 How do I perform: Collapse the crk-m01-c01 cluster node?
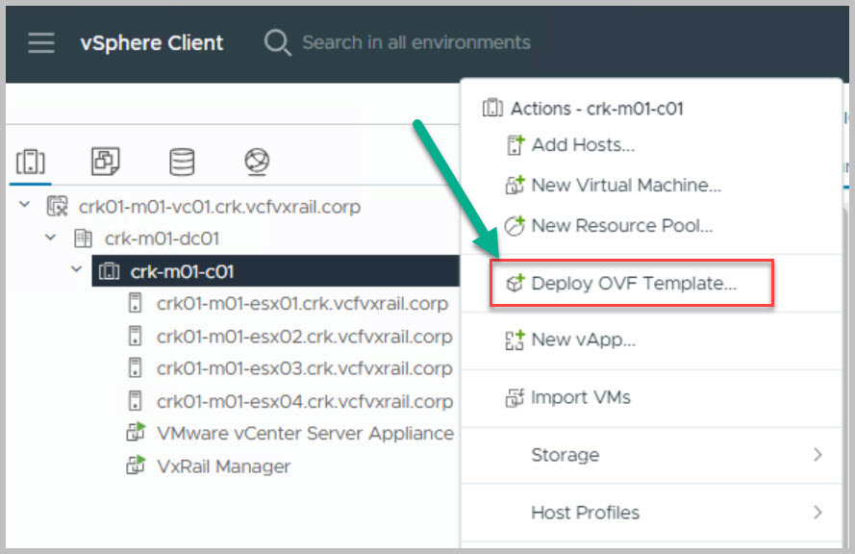pos(76,270)
